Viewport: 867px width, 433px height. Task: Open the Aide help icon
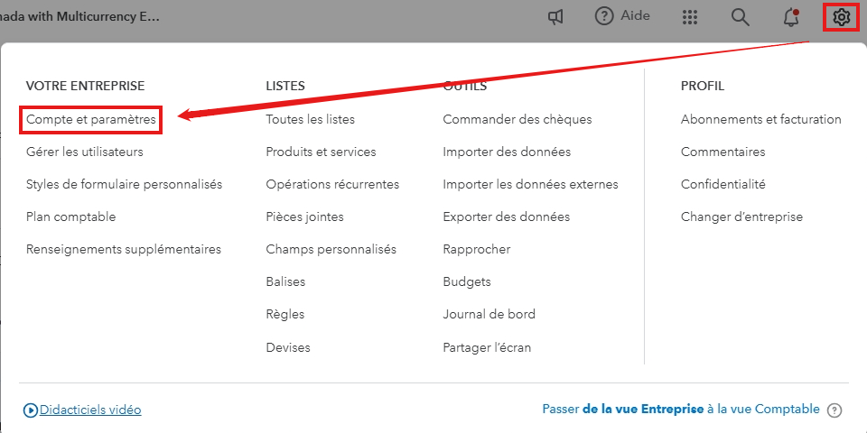[x=605, y=17]
